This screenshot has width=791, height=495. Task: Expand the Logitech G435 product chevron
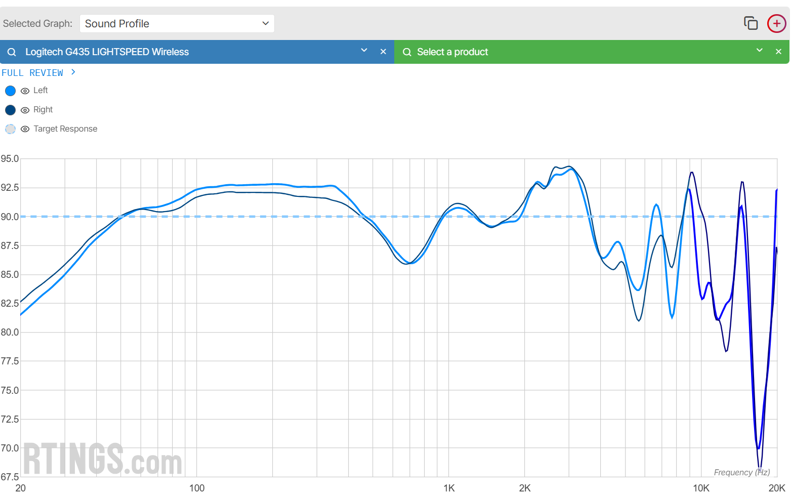tap(364, 50)
